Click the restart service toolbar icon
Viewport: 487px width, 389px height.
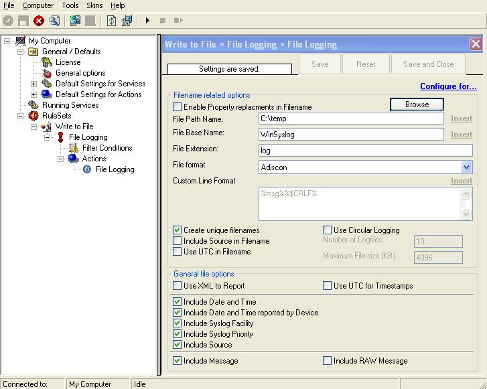pyautogui.click(x=178, y=21)
